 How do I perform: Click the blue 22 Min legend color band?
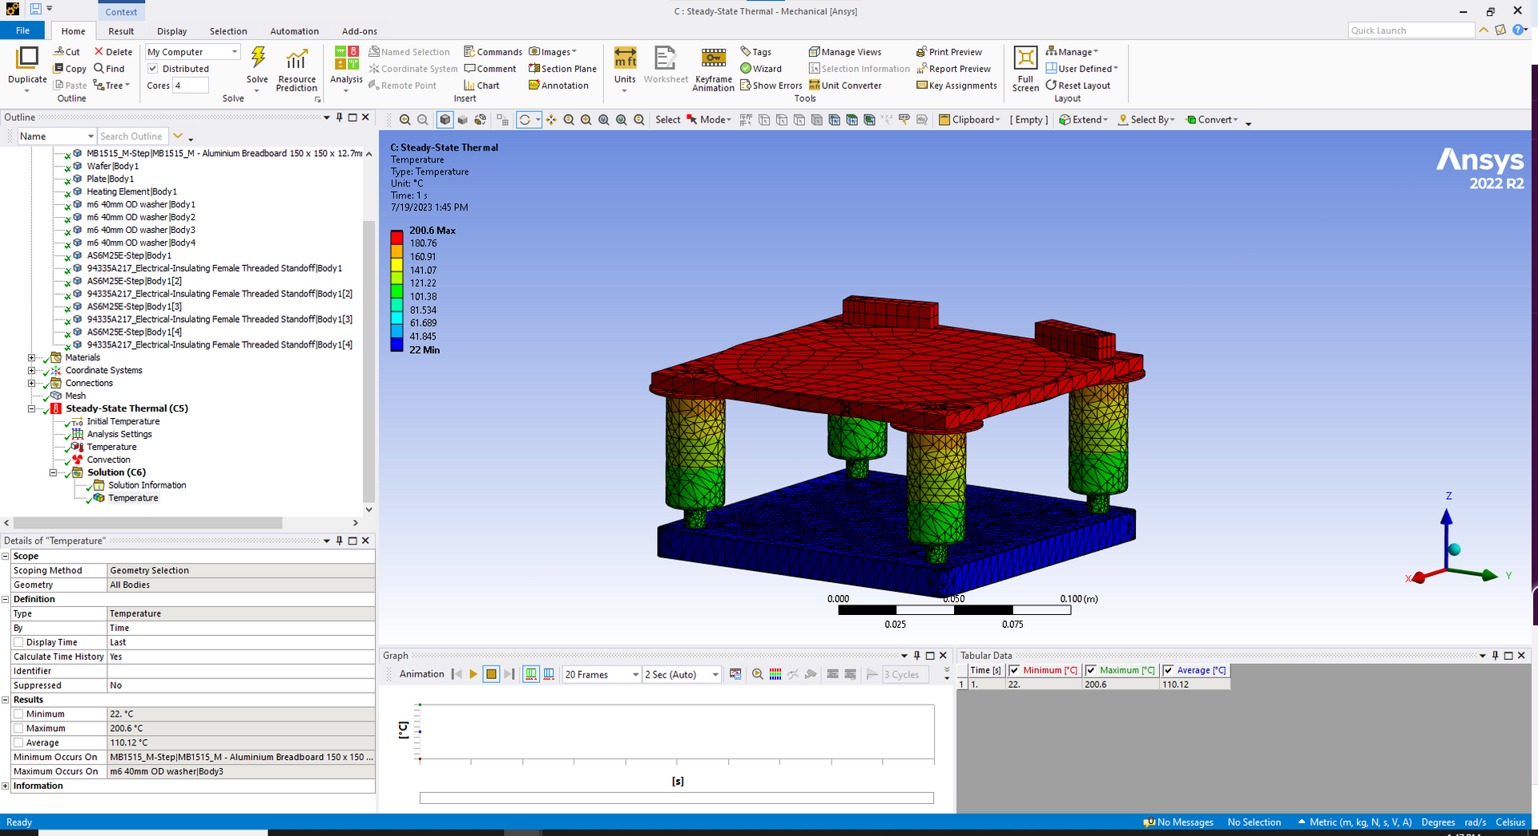[397, 344]
